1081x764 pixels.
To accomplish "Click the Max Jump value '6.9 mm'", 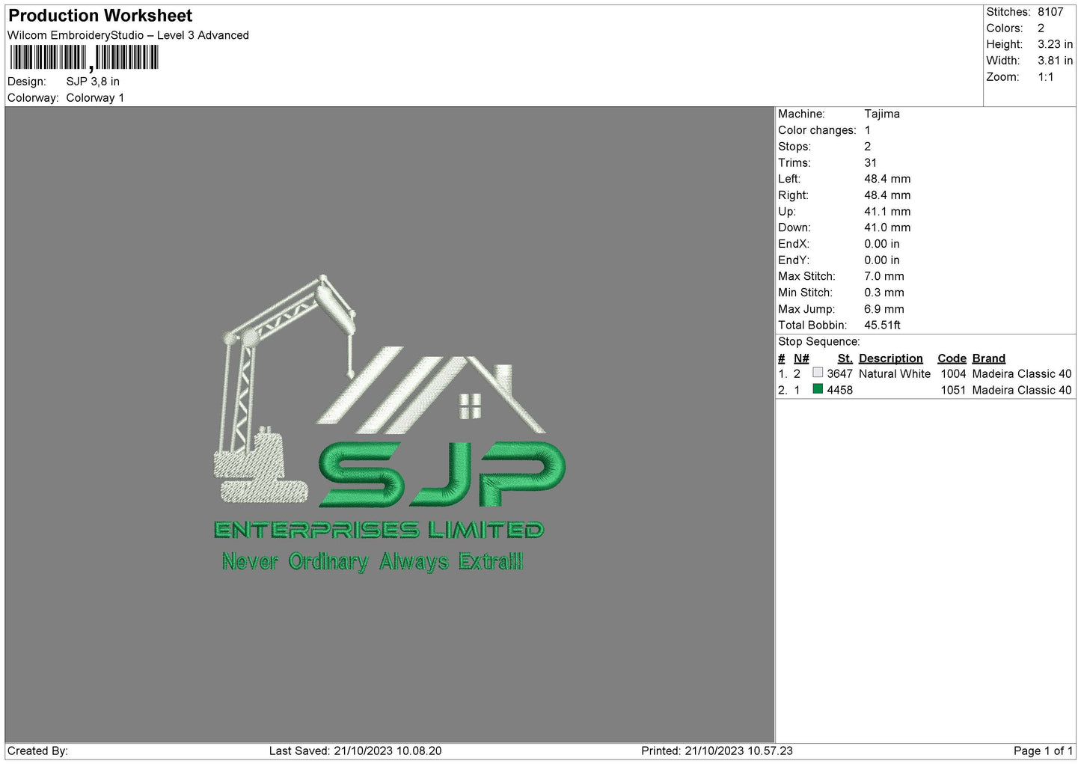I will click(884, 309).
